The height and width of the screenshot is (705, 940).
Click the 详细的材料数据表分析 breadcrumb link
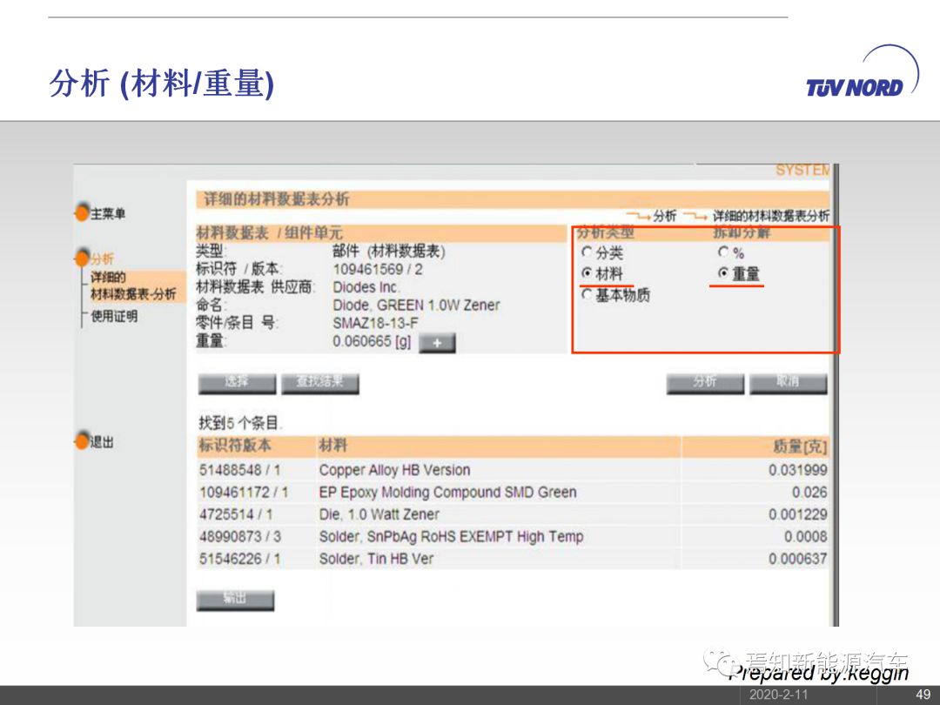point(770,216)
